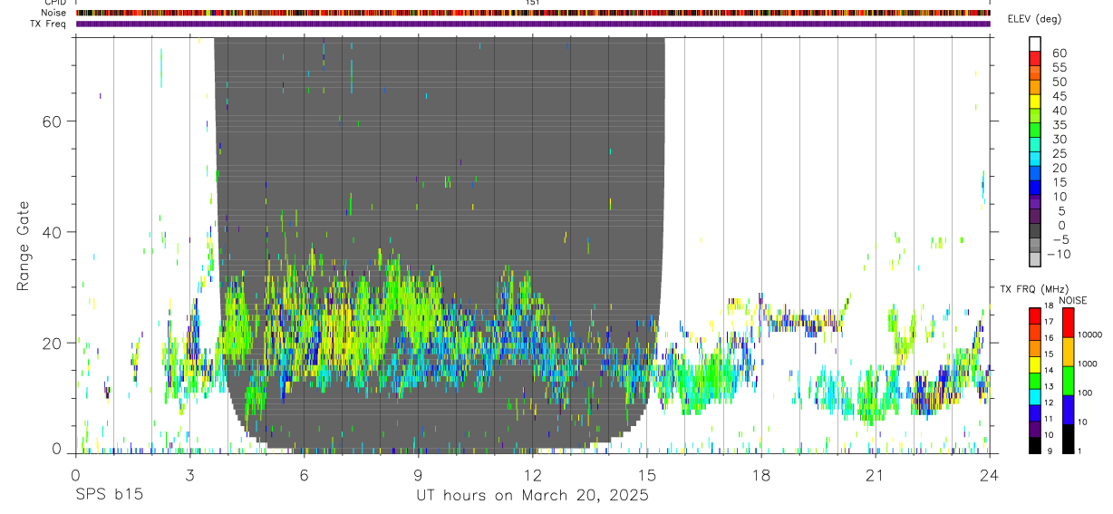Pick the light grey bottom segment of ELEV bar
Image resolution: width=1113 pixels, height=514 pixels.
1035,258
